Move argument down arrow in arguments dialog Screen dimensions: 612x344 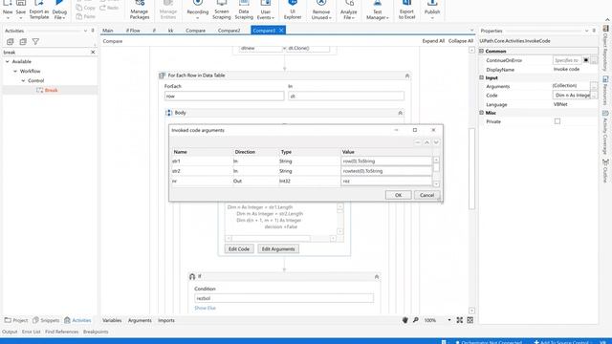(436, 142)
